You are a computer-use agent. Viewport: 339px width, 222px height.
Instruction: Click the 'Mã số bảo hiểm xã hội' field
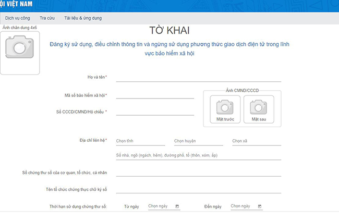pos(155,94)
